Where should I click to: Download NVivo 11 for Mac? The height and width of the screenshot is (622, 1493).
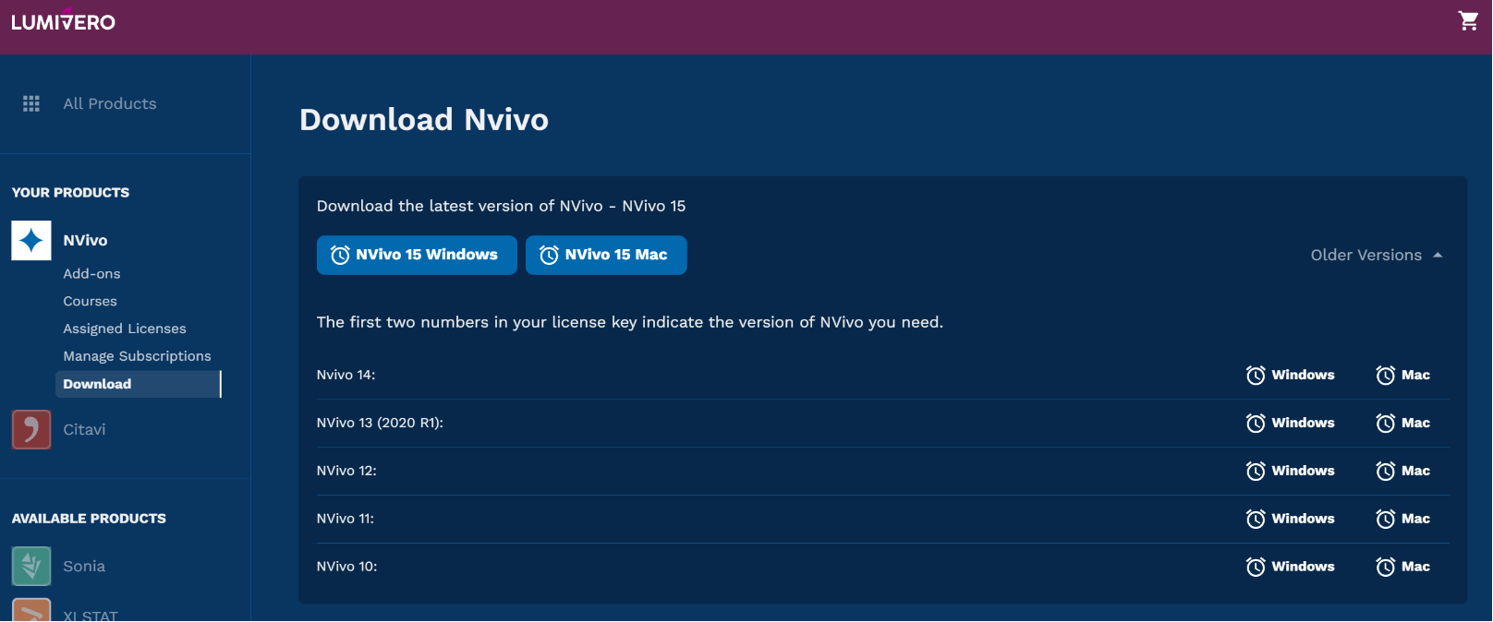1403,519
